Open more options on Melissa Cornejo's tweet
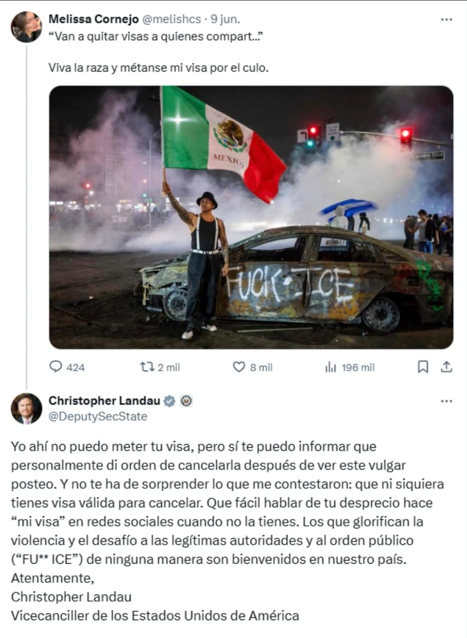467x638 pixels. click(x=447, y=19)
